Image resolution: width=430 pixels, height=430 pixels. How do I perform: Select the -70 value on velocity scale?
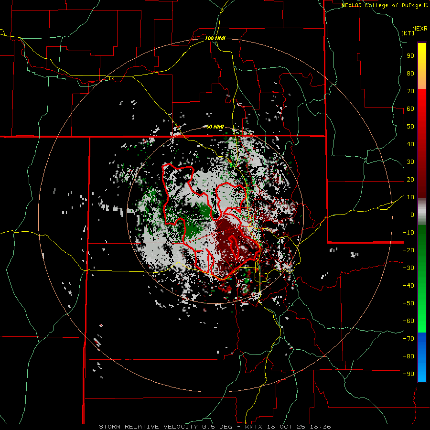pyautogui.click(x=408, y=339)
